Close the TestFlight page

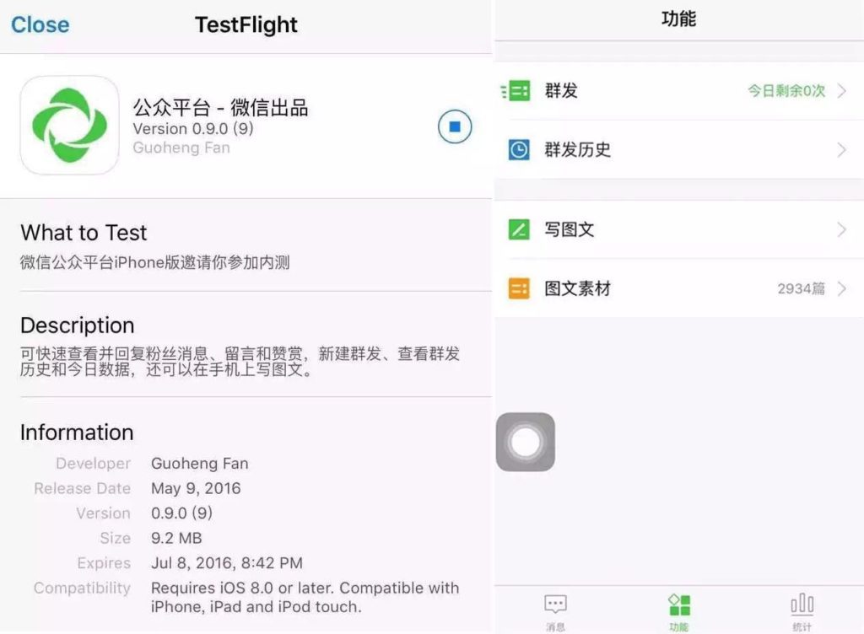click(x=40, y=24)
